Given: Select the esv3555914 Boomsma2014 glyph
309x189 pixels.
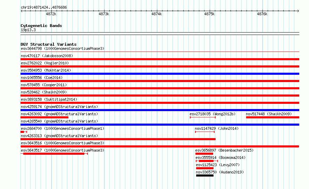Looking at the screenshot, I should tap(207, 161).
